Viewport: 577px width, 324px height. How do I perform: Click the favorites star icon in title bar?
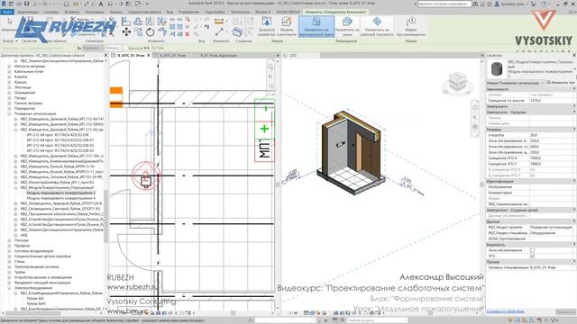click(490, 4)
